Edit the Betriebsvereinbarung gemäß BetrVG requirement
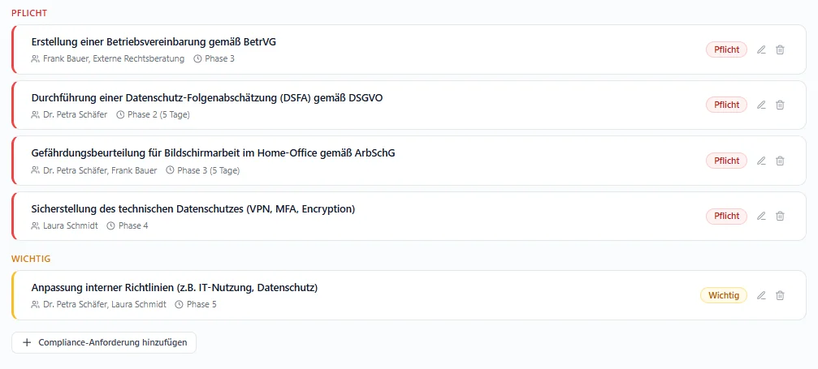 tap(761, 49)
